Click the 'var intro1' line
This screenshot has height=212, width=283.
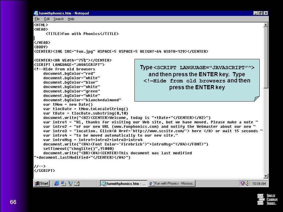(151, 122)
